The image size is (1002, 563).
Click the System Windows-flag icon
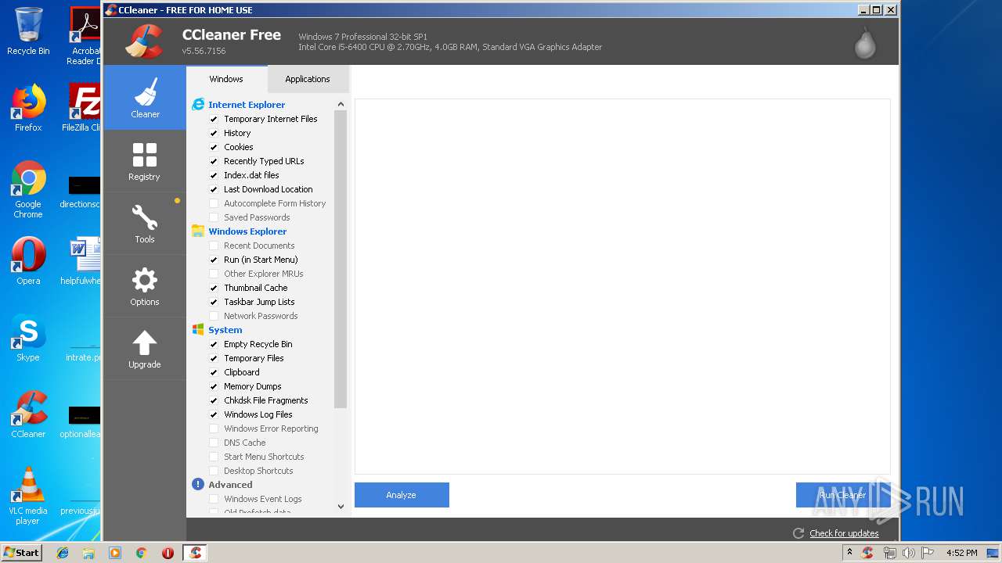point(198,330)
